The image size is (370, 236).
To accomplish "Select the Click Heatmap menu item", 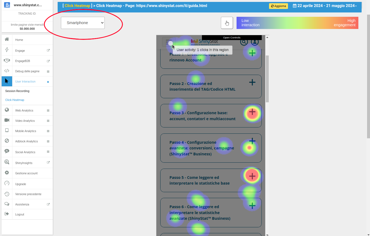I will pyautogui.click(x=15, y=100).
